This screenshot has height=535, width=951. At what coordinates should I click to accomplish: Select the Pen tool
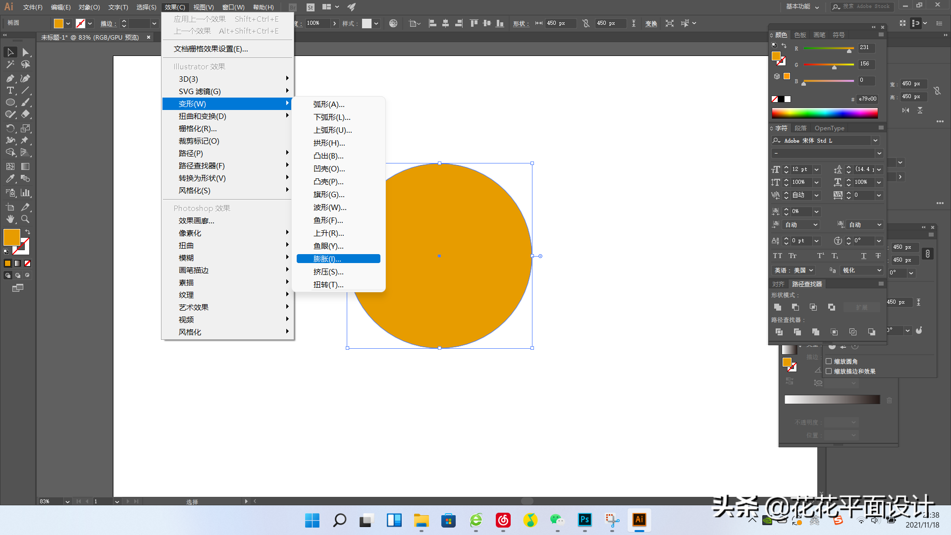[10, 78]
